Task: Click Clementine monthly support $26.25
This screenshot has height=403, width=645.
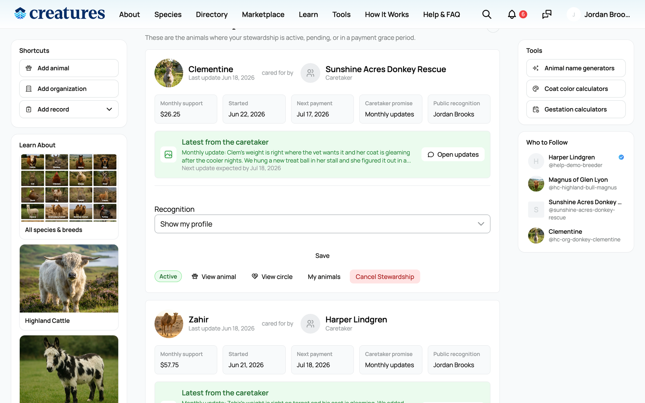Action: click(186, 109)
